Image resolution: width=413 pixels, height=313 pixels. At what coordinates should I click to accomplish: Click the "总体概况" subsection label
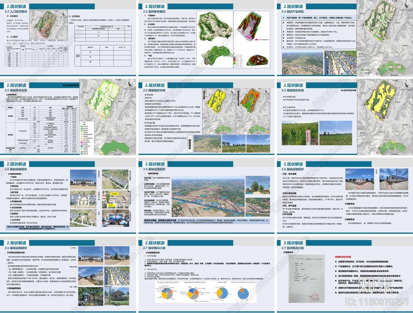(13, 16)
